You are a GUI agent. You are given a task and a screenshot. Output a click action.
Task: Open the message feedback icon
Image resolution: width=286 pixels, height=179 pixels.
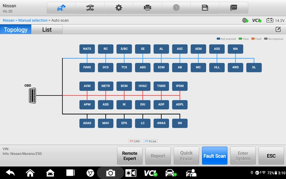click(x=234, y=8)
